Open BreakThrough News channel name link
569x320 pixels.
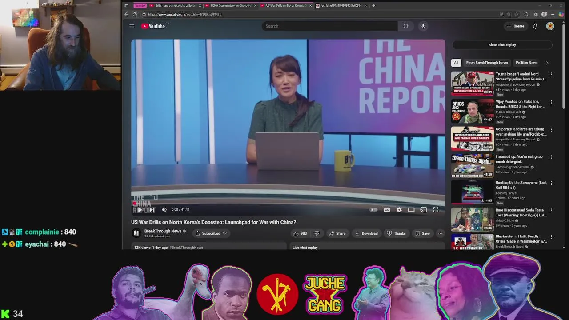163,231
